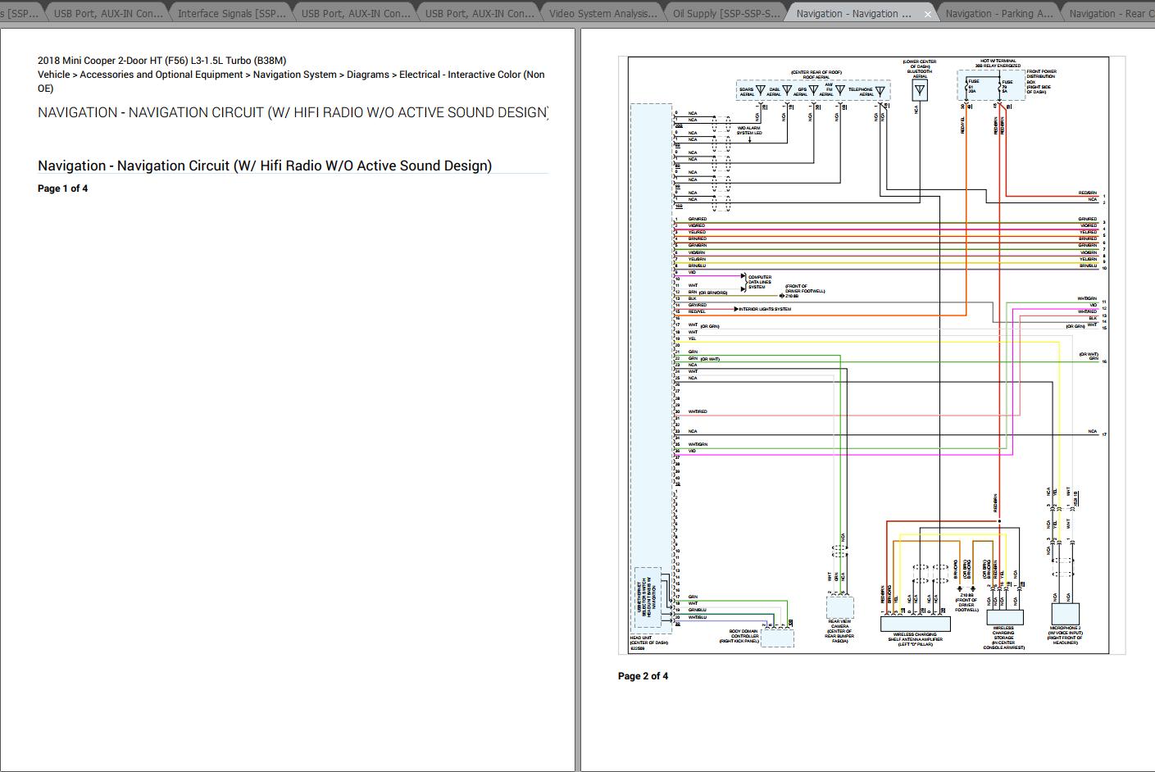Click the Microphone 2 component box
The width and height of the screenshot is (1155, 772).
click(x=1065, y=614)
